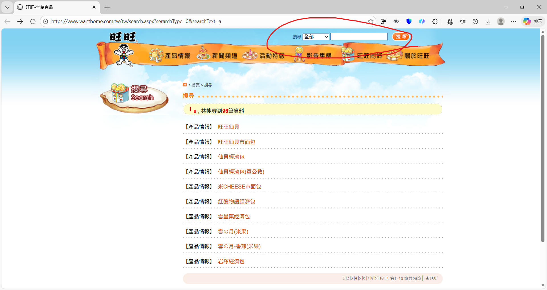Viewport: 547px width, 290px height.
Task: Click the home icon in breadcrumb
Action: 185,85
